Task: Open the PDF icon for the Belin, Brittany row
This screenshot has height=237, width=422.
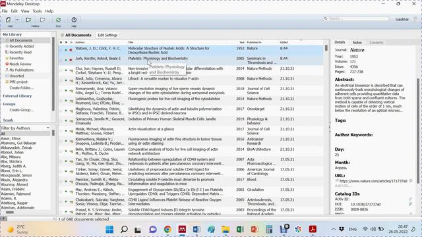Action: tap(71, 151)
